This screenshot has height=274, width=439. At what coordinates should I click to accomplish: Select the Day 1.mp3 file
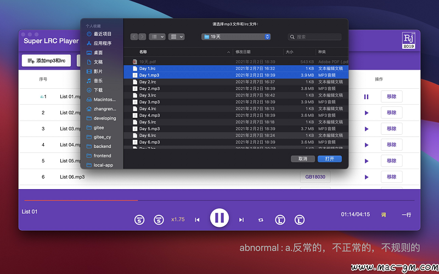pos(236,75)
